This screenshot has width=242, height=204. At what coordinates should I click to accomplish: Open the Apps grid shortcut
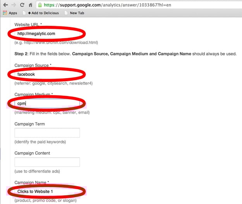click(x=10, y=13)
